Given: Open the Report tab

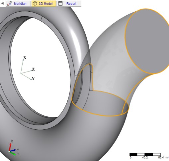Looking at the screenshot, I should click(x=69, y=4).
